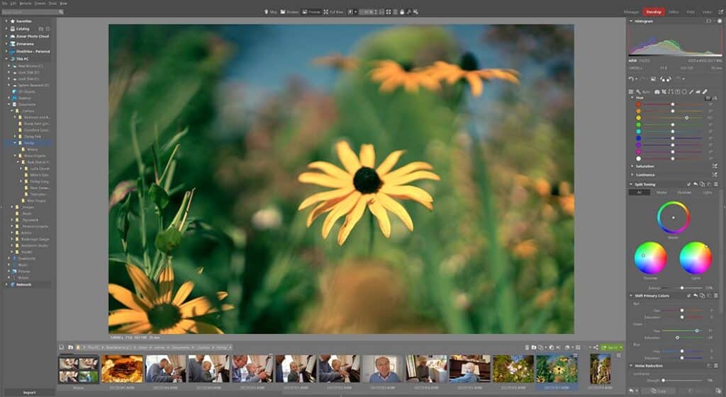Select the crop tool in the develop panel
726x397 pixels.
[664, 92]
